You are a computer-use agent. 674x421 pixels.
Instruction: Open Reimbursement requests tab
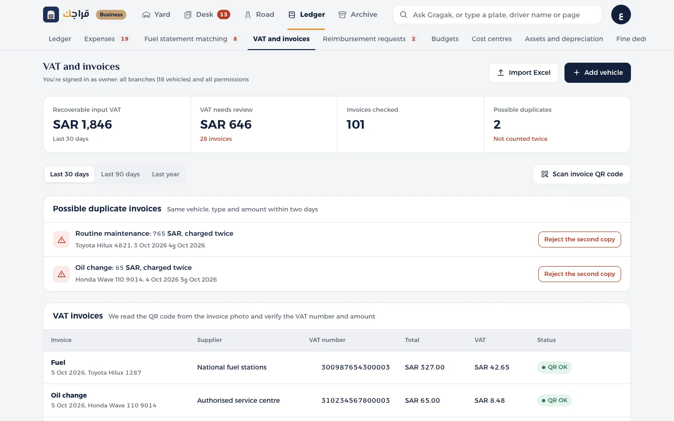(x=369, y=39)
